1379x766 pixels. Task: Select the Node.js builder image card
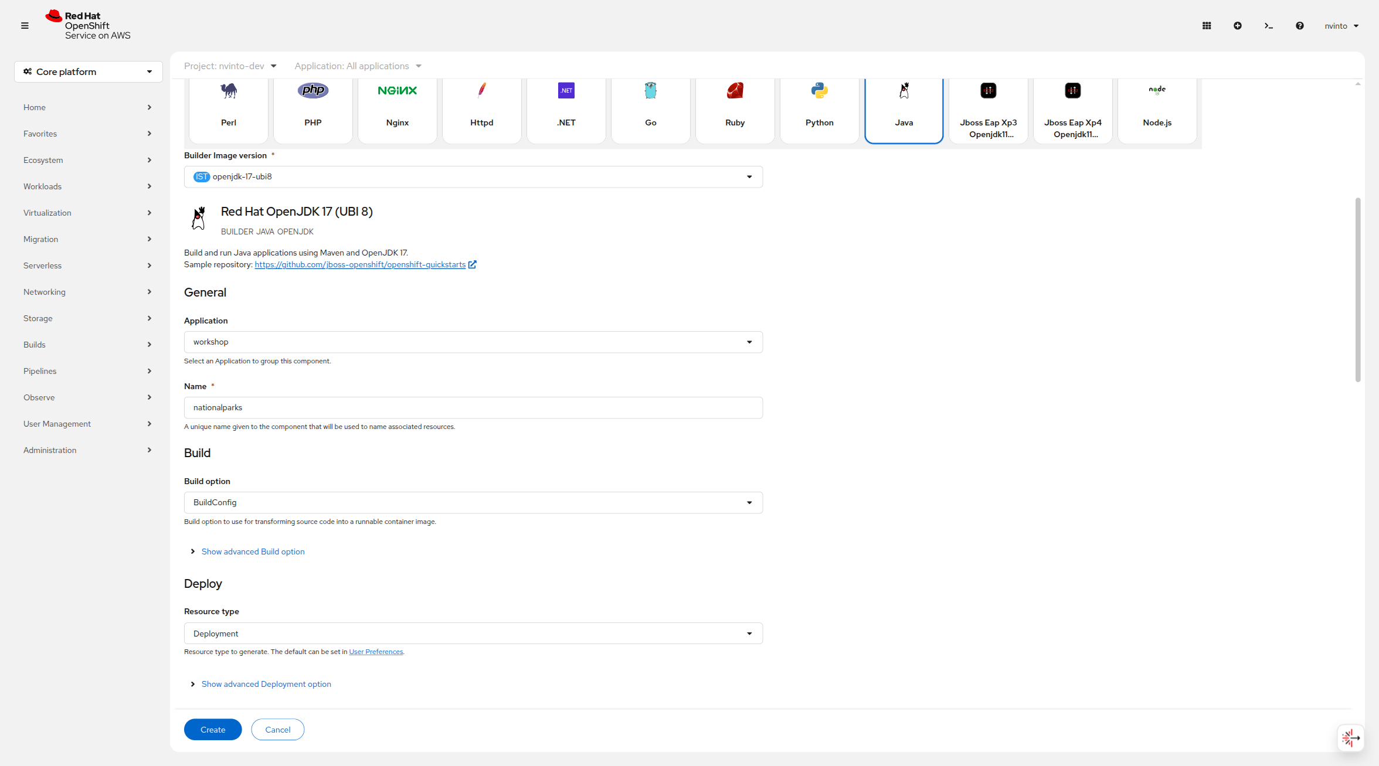click(1157, 110)
